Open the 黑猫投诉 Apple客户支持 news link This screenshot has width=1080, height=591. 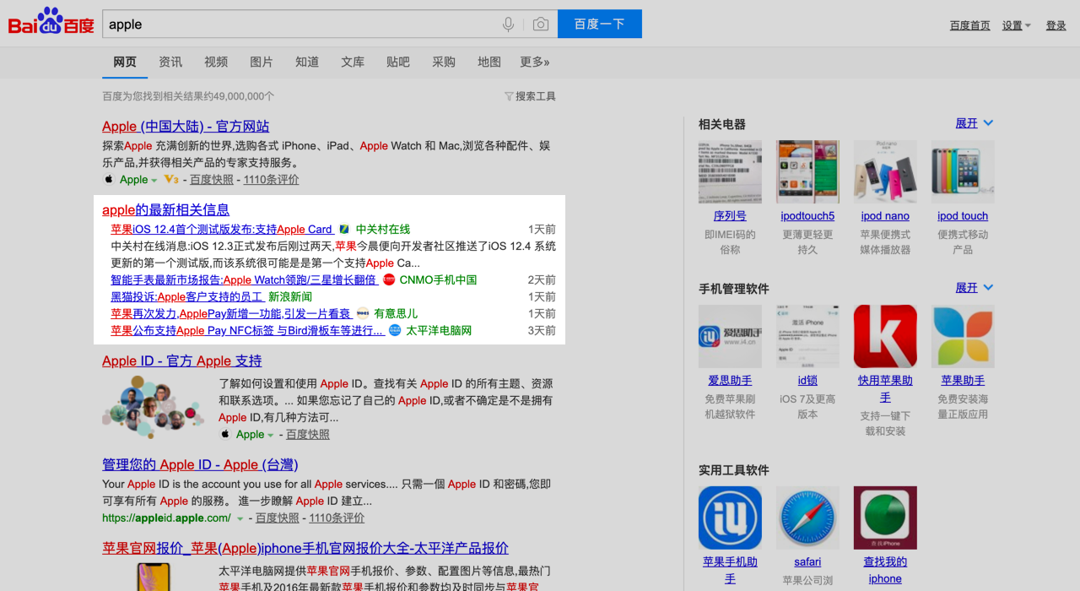click(x=186, y=297)
